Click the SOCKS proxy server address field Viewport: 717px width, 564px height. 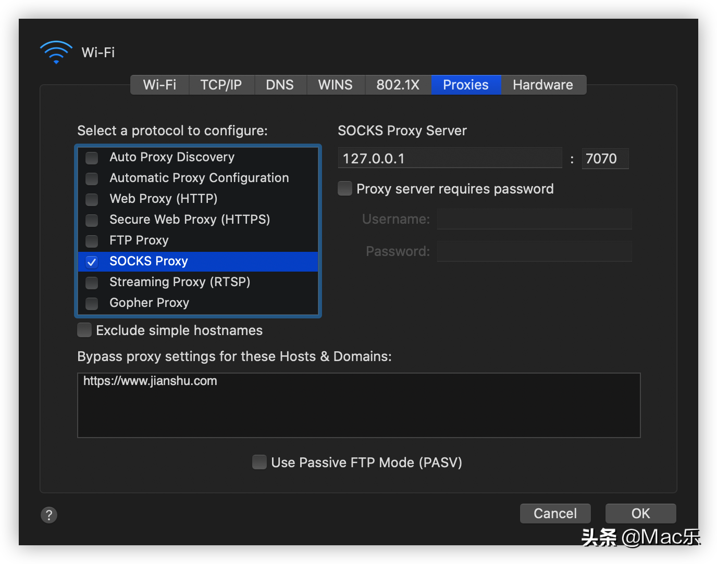(450, 158)
